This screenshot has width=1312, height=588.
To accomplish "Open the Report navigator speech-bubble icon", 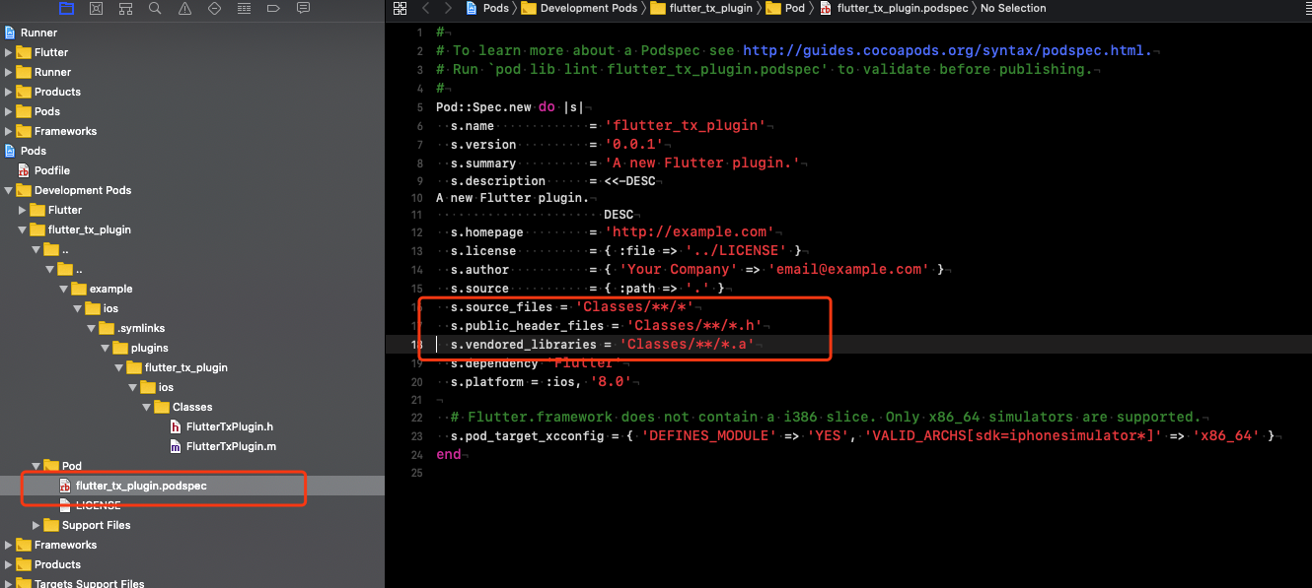I will [x=303, y=8].
